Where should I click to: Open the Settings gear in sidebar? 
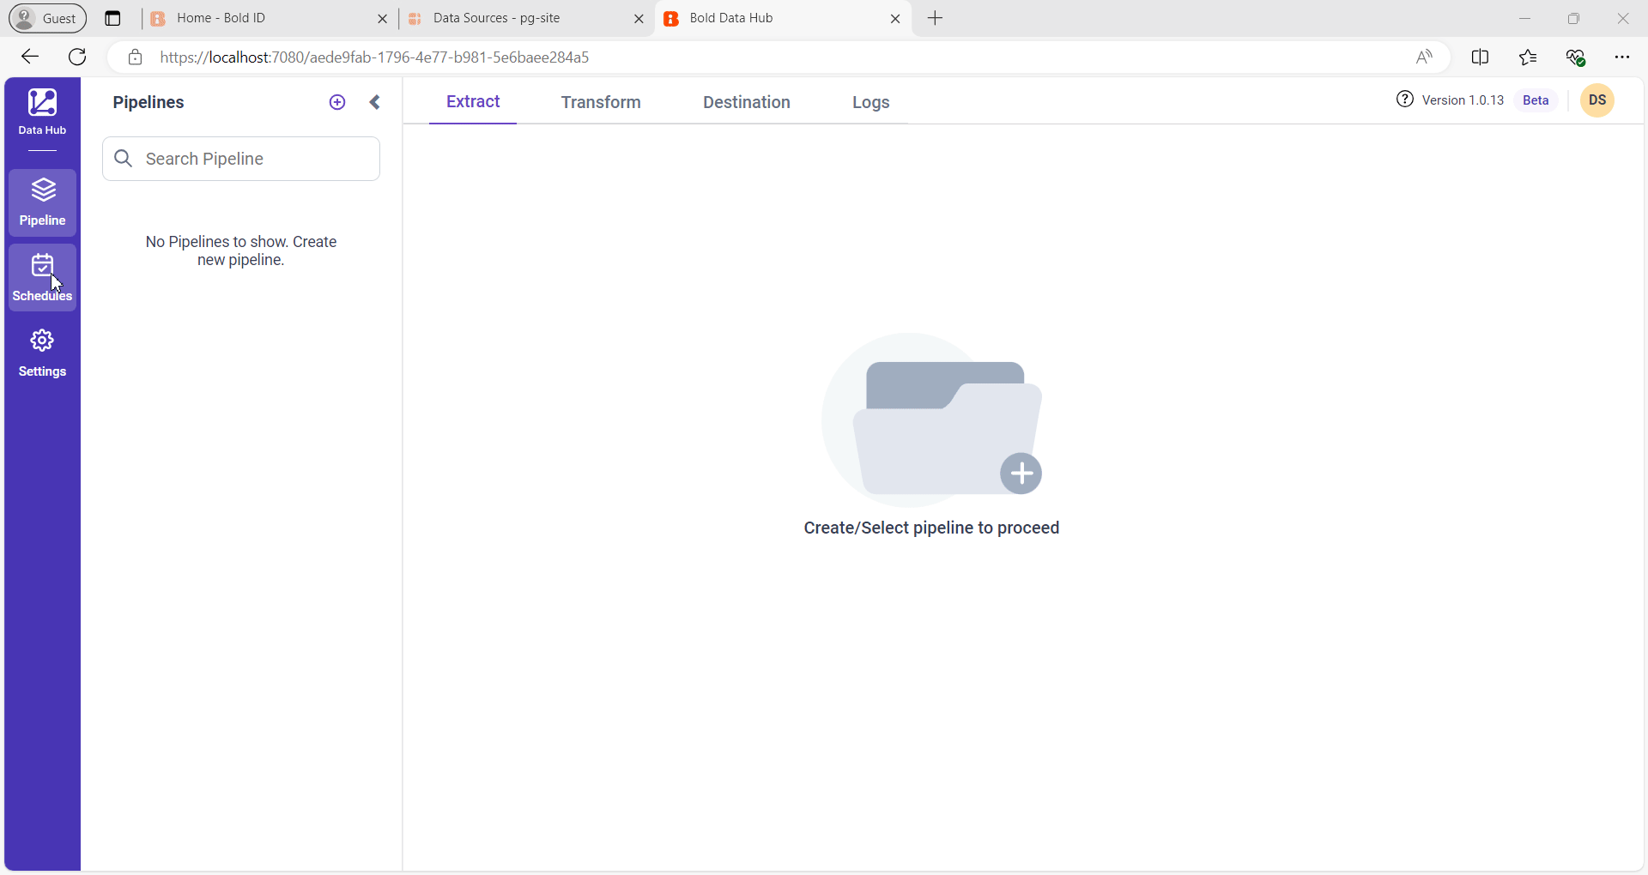pyautogui.click(x=43, y=353)
